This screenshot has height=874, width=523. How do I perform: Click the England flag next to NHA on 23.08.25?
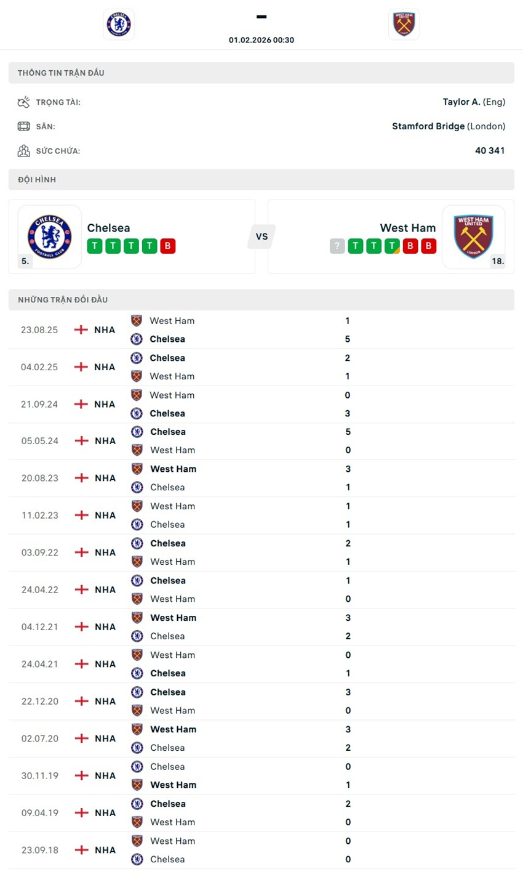[x=81, y=330]
